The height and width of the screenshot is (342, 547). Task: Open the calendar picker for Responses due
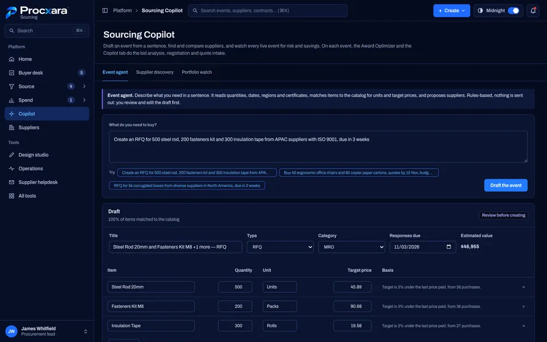pyautogui.click(x=448, y=247)
